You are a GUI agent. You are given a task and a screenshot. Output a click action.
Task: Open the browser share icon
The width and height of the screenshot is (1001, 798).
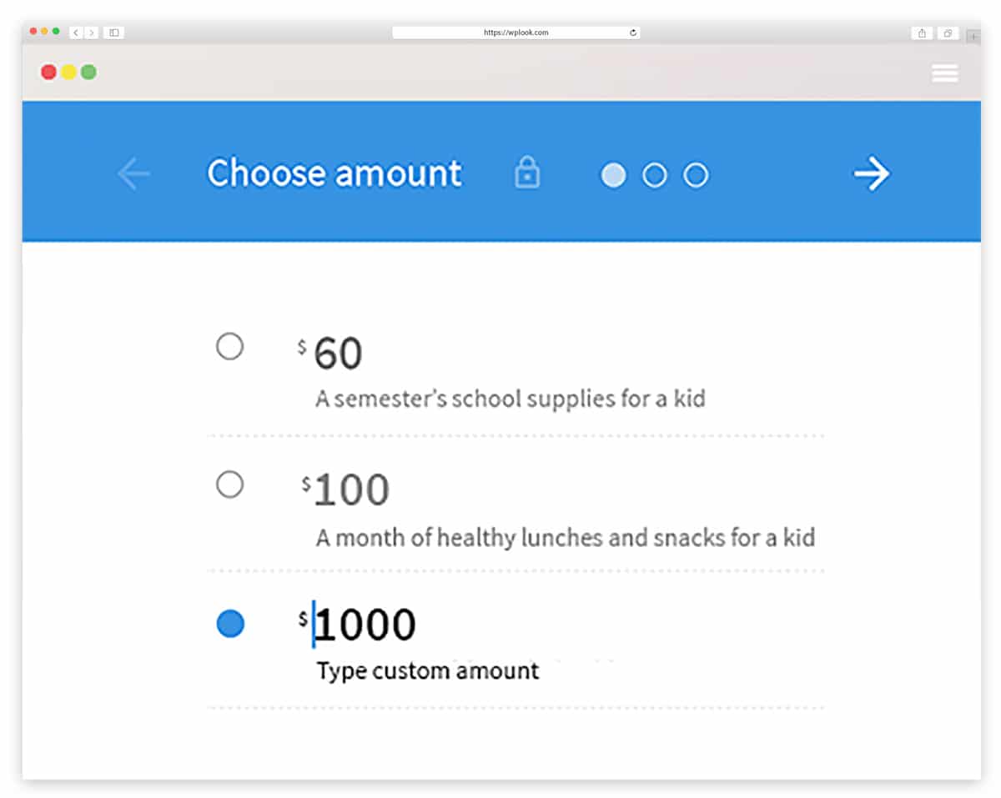(x=922, y=33)
